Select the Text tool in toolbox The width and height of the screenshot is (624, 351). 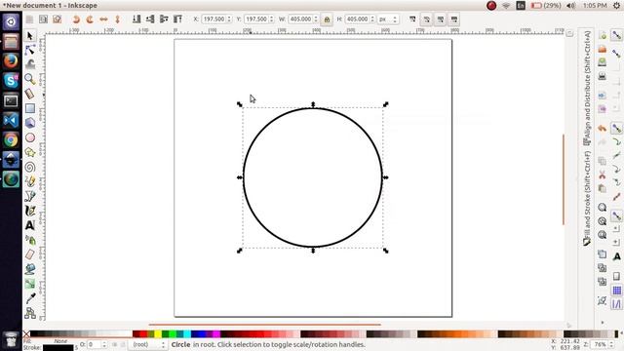point(30,225)
